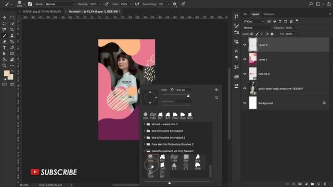Open Layers panel menu
The image size is (333, 187).
click(x=330, y=14)
